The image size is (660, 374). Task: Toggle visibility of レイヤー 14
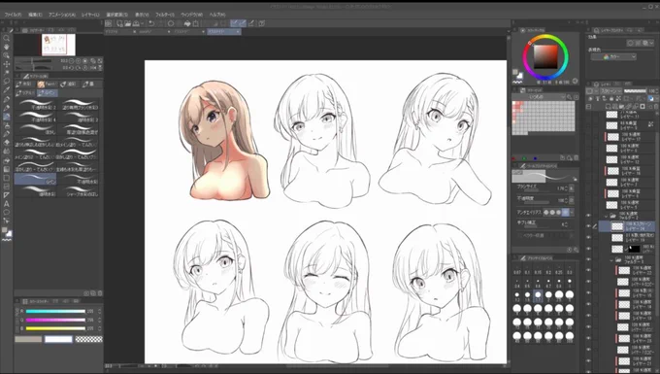click(588, 304)
